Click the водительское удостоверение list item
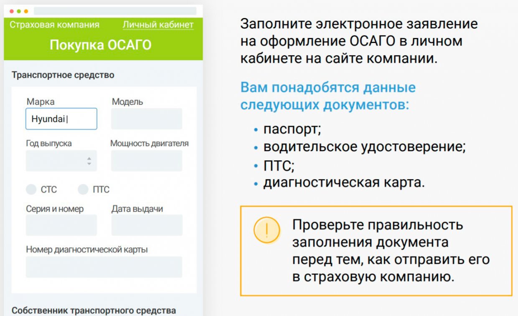Image resolution: width=518 pixels, height=316 pixels. [364, 147]
